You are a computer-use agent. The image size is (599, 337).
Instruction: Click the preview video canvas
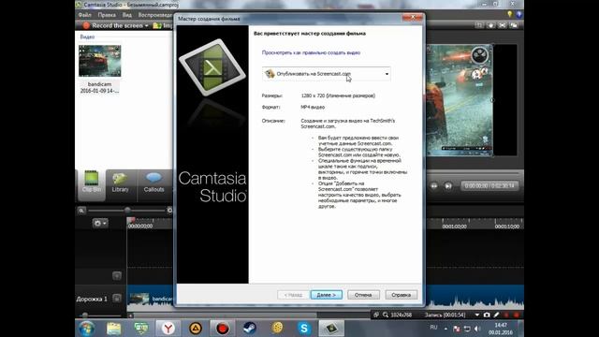pyautogui.click(x=460, y=100)
